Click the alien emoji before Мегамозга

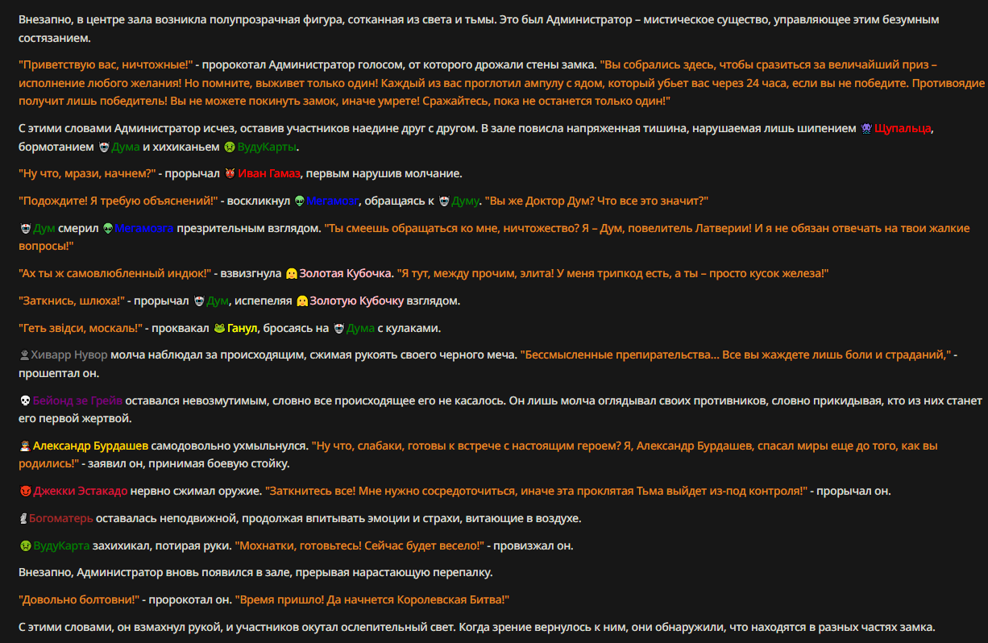108,228
